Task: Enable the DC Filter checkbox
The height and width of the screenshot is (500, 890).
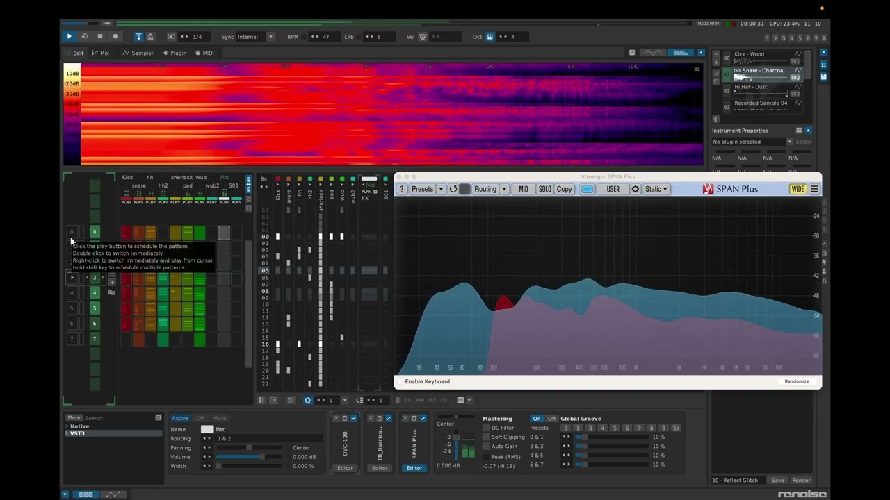Action: pos(487,428)
